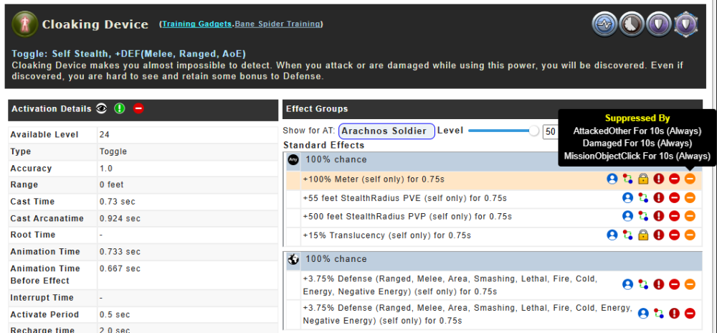
Task: Open the Arachnos Soldier archetype dropdown
Action: pyautogui.click(x=386, y=131)
